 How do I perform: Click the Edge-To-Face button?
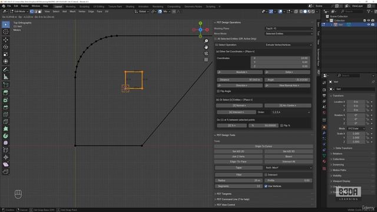[238, 162]
